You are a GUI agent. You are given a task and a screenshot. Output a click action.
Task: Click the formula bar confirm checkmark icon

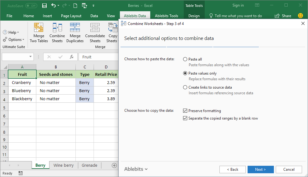coord(60,57)
